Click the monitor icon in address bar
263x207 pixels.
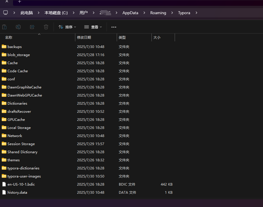[x=6, y=13]
